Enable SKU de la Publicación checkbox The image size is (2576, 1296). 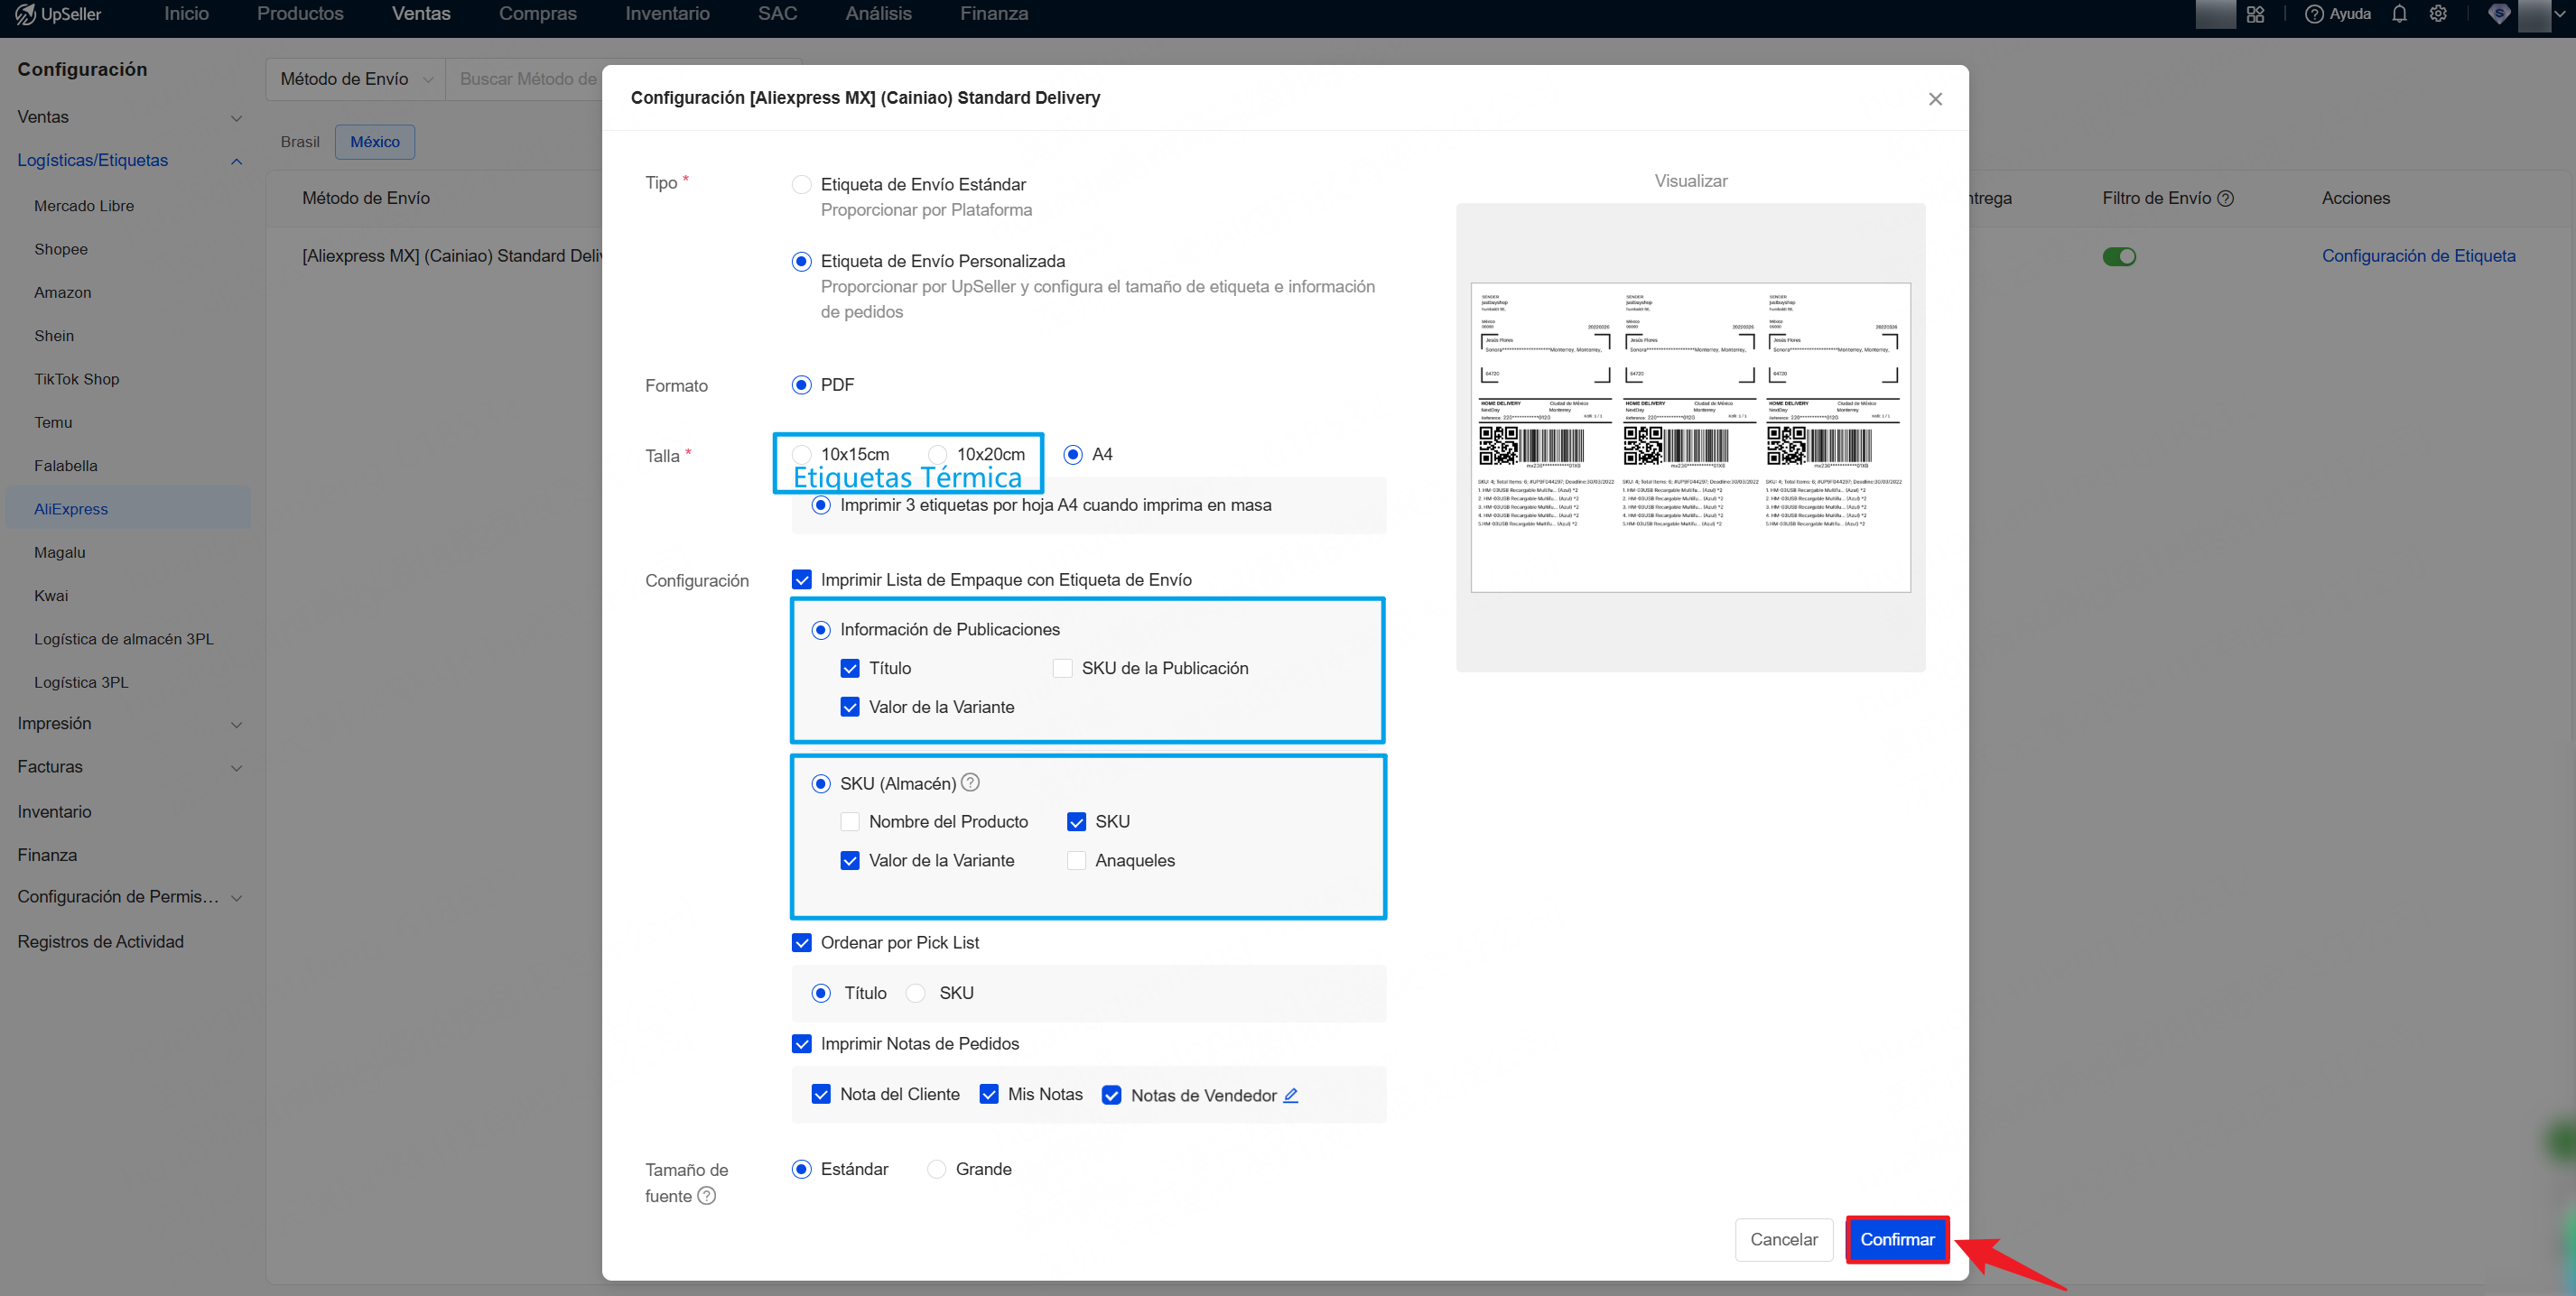point(1062,668)
